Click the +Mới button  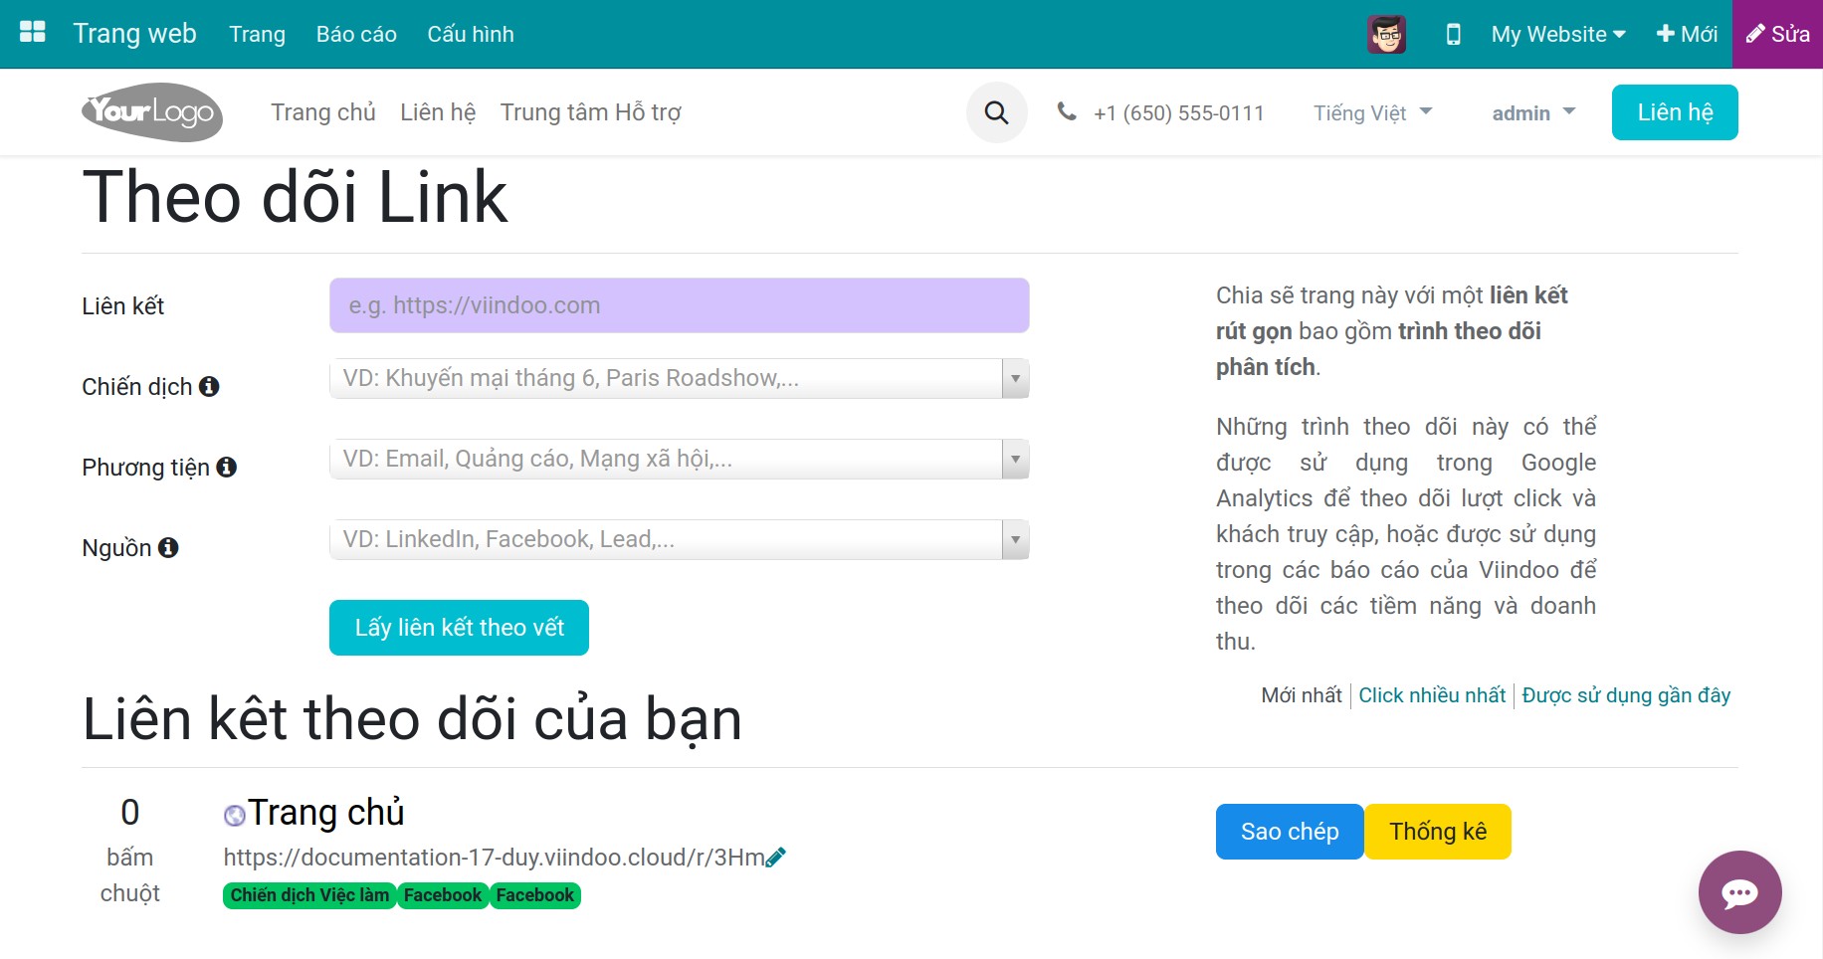tap(1687, 34)
